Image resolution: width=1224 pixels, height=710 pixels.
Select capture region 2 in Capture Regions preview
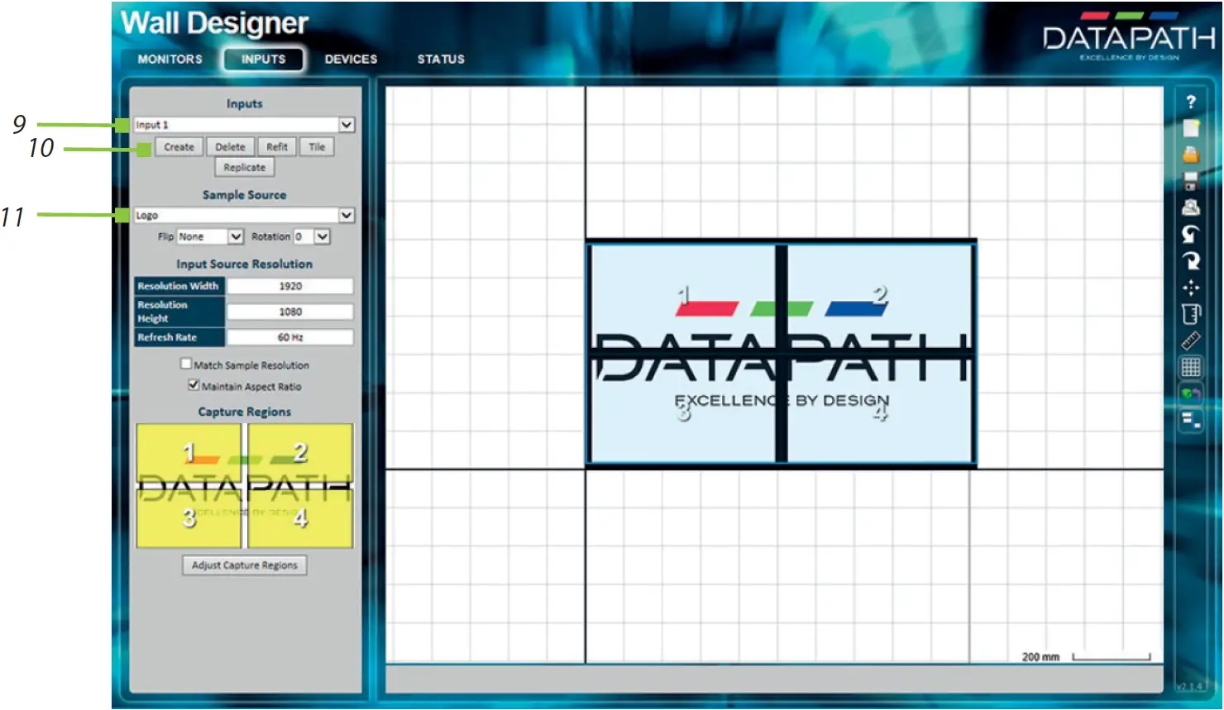[300, 453]
